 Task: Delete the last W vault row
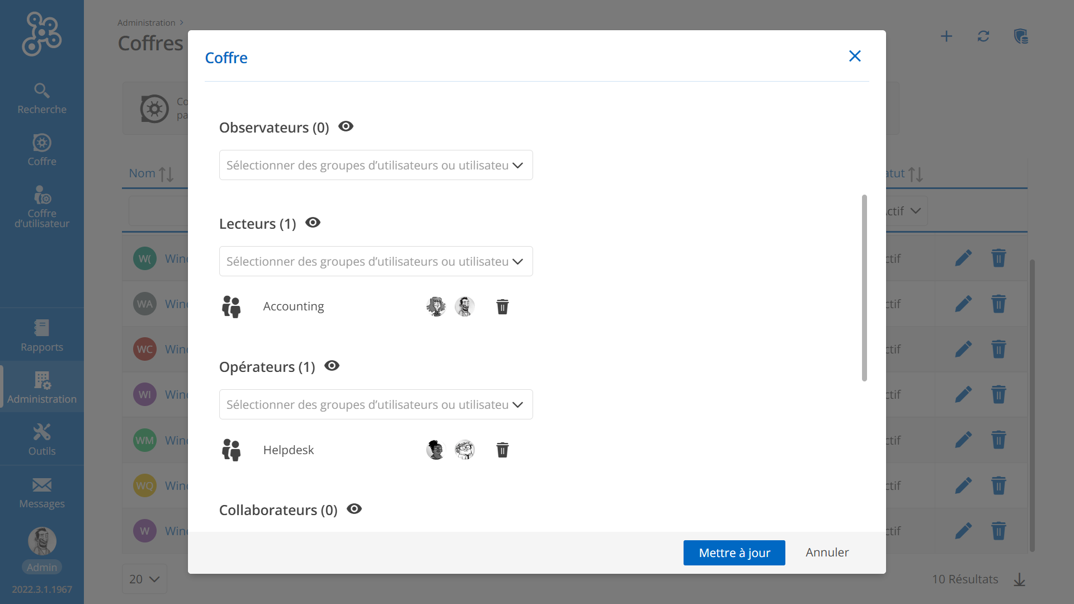click(998, 530)
